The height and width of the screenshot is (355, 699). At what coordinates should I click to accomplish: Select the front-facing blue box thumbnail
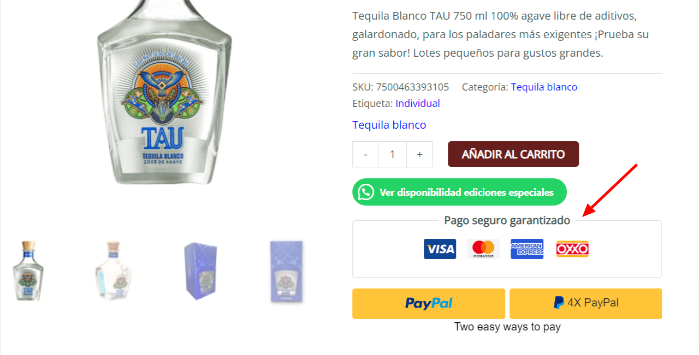(287, 271)
